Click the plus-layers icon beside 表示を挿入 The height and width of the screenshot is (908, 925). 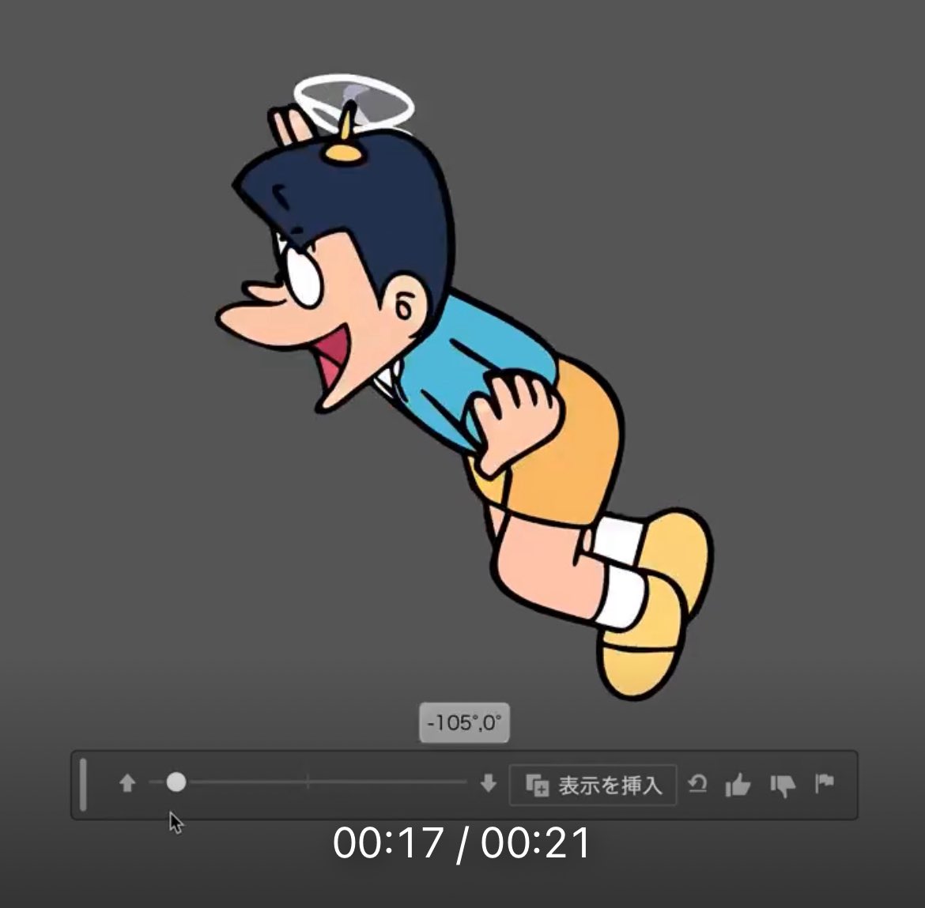[538, 786]
